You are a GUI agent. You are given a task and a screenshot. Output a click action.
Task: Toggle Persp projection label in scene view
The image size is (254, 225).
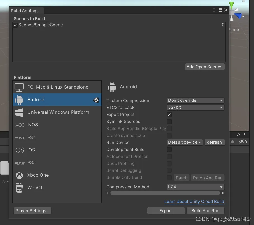tap(234, 30)
